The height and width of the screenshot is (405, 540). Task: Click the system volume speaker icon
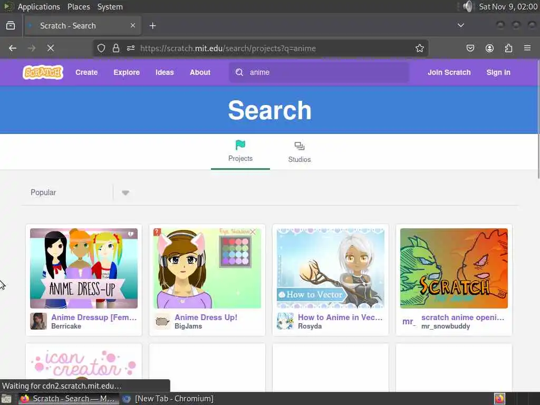click(x=468, y=6)
